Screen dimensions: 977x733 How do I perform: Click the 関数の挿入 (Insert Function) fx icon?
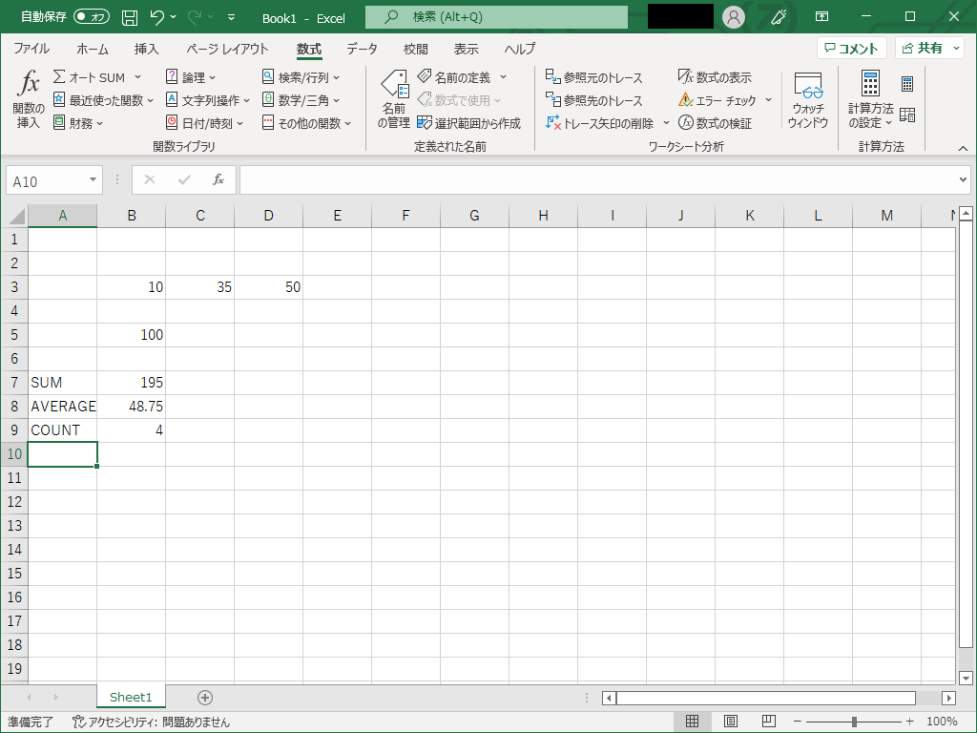coord(29,84)
